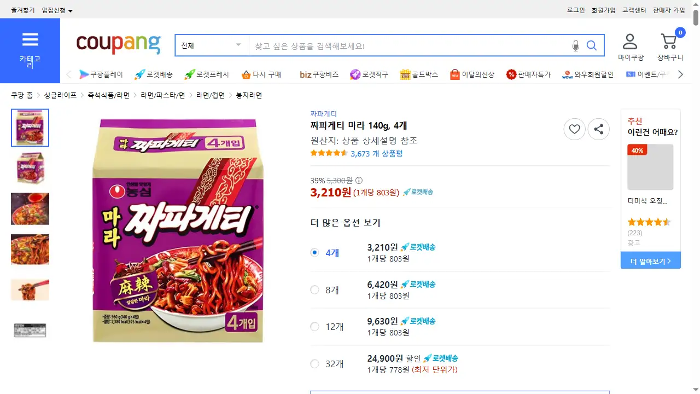This screenshot has height=394, width=700.
Task: Select the 12개 option
Action: pos(314,327)
